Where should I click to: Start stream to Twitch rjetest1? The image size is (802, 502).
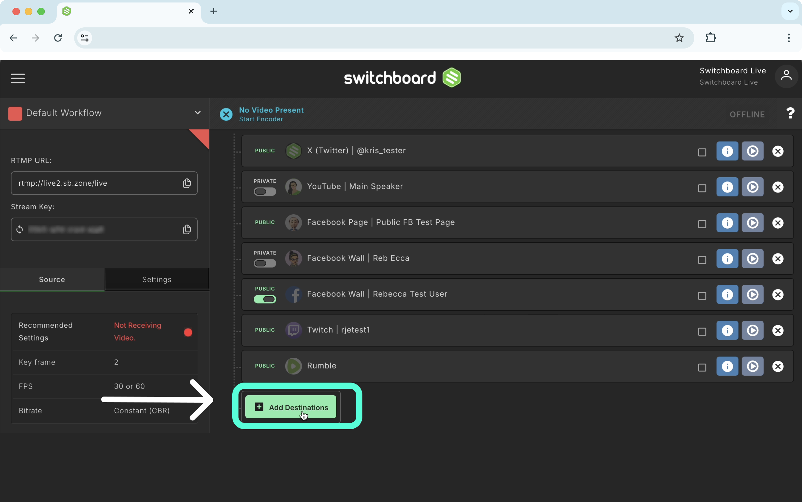(x=752, y=330)
